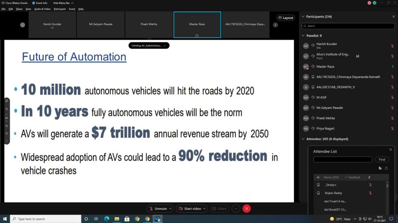The height and width of the screenshot is (223, 398).
Task: Close the Attendee List popup
Action: [390, 150]
